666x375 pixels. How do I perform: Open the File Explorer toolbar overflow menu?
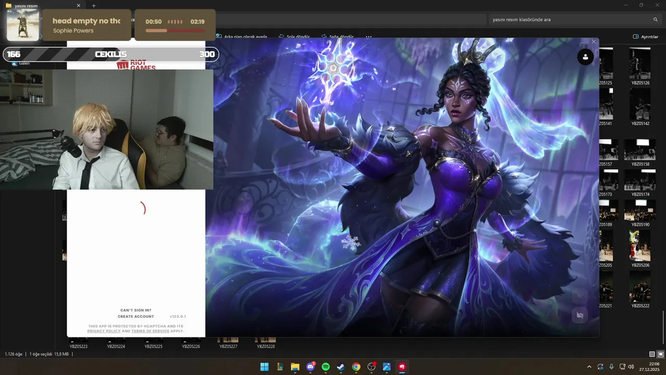click(368, 37)
